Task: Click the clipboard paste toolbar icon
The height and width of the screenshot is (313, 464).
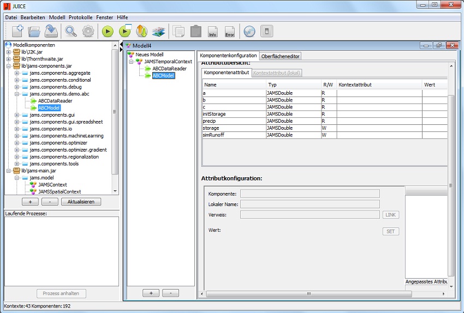Action: [195, 31]
